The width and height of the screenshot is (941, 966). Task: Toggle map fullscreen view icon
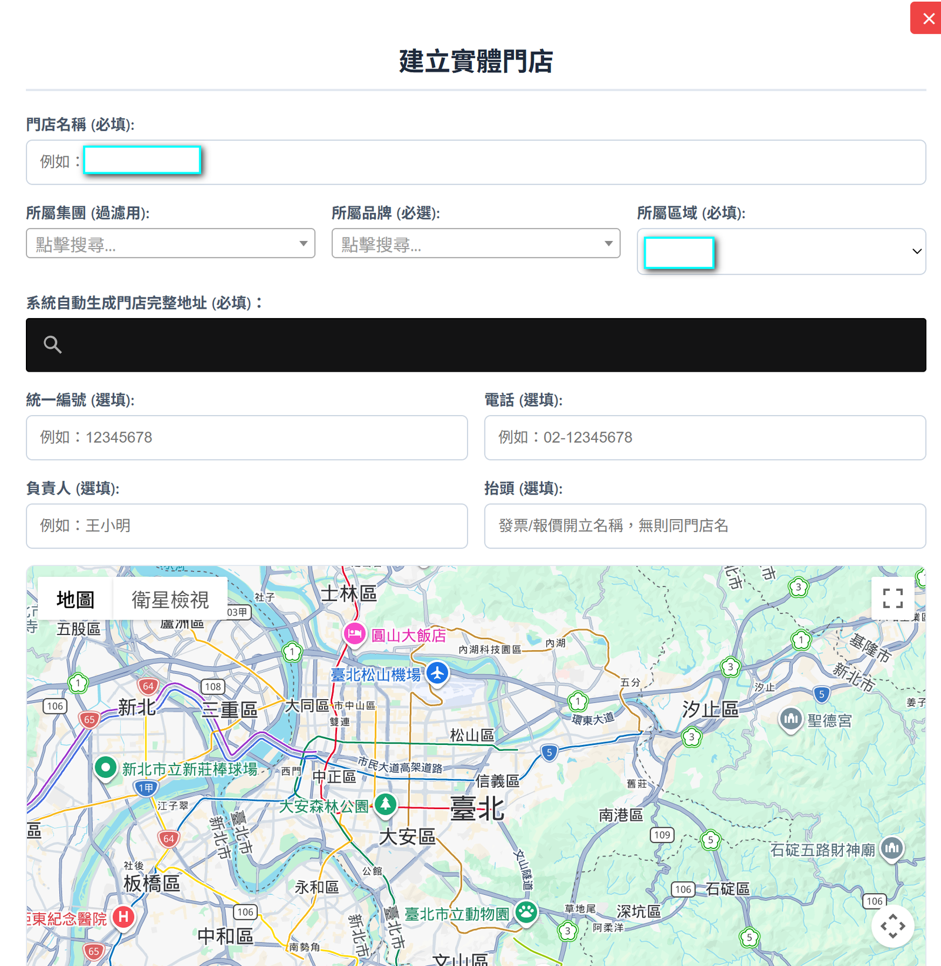click(893, 599)
